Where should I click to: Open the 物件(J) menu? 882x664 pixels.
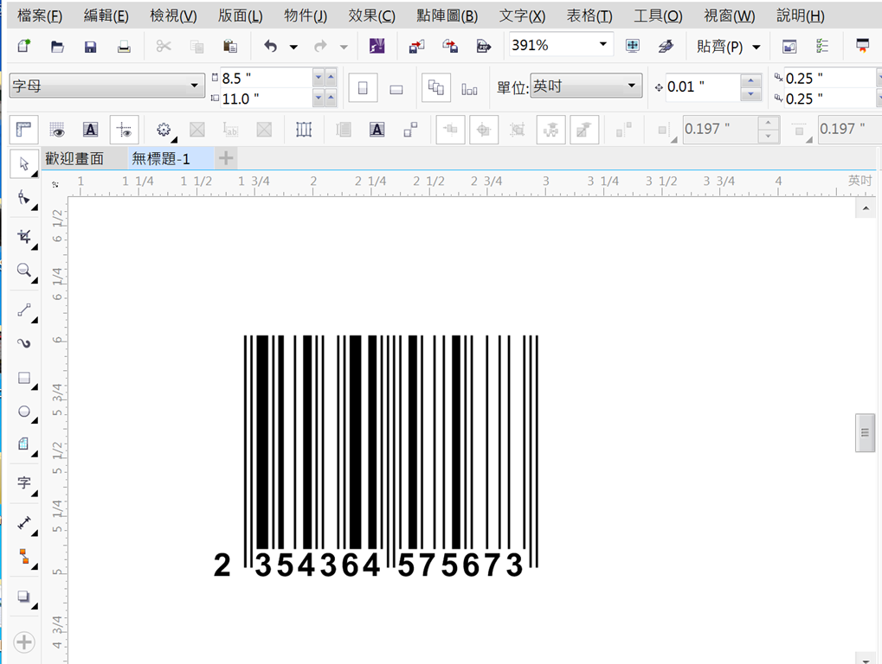[306, 16]
